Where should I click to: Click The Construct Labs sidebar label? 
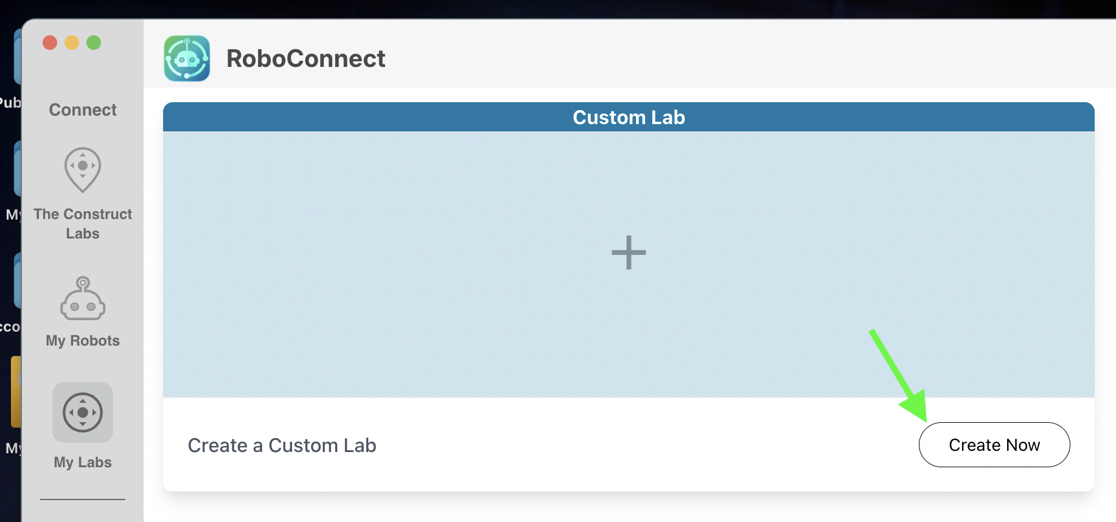[x=83, y=223]
